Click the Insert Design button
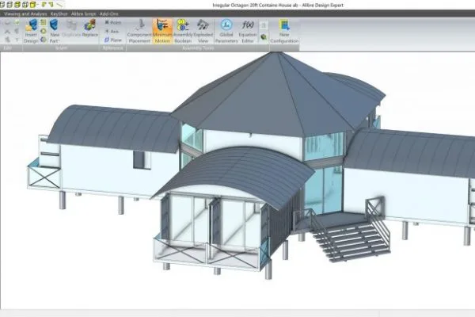This screenshot has width=475, height=317. 31,31
